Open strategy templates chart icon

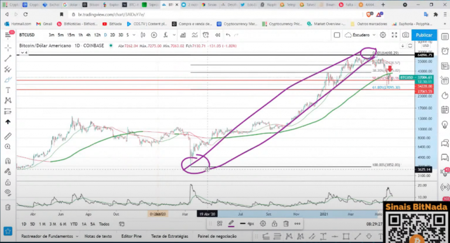coord(195,35)
